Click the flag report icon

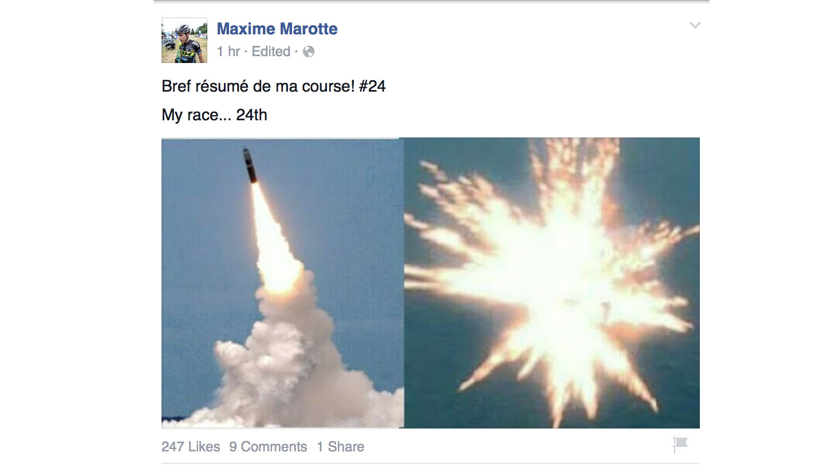tap(680, 444)
